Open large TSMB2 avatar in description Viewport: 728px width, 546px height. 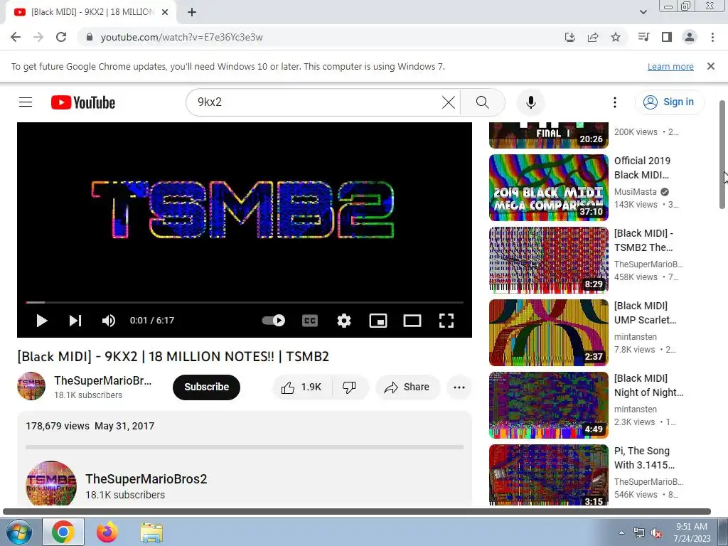click(x=51, y=483)
